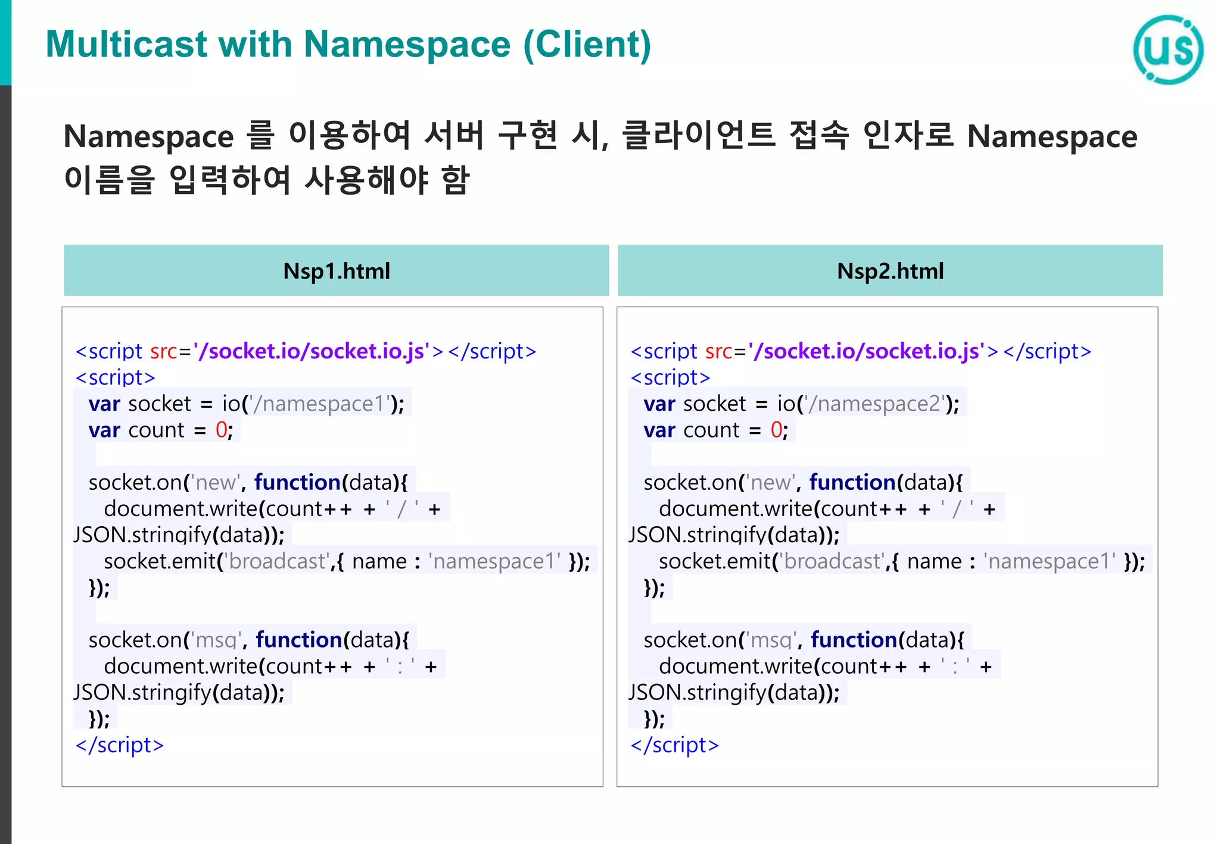Click document.write with ' / ' in Nsp1 code
The height and width of the screenshot is (844, 1220).
coord(272,509)
